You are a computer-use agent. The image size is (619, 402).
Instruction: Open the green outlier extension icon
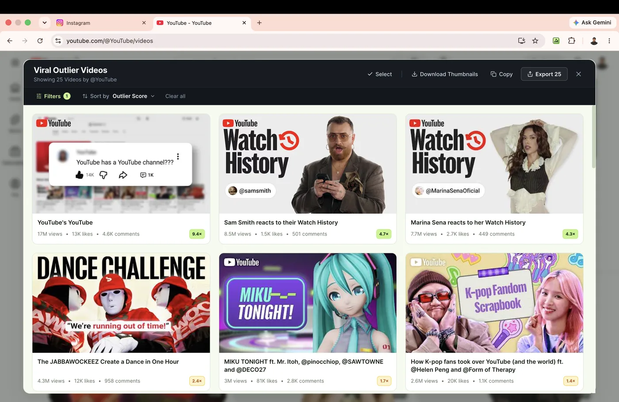(556, 41)
